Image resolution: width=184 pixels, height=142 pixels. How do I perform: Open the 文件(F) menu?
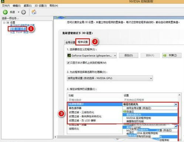6,6
